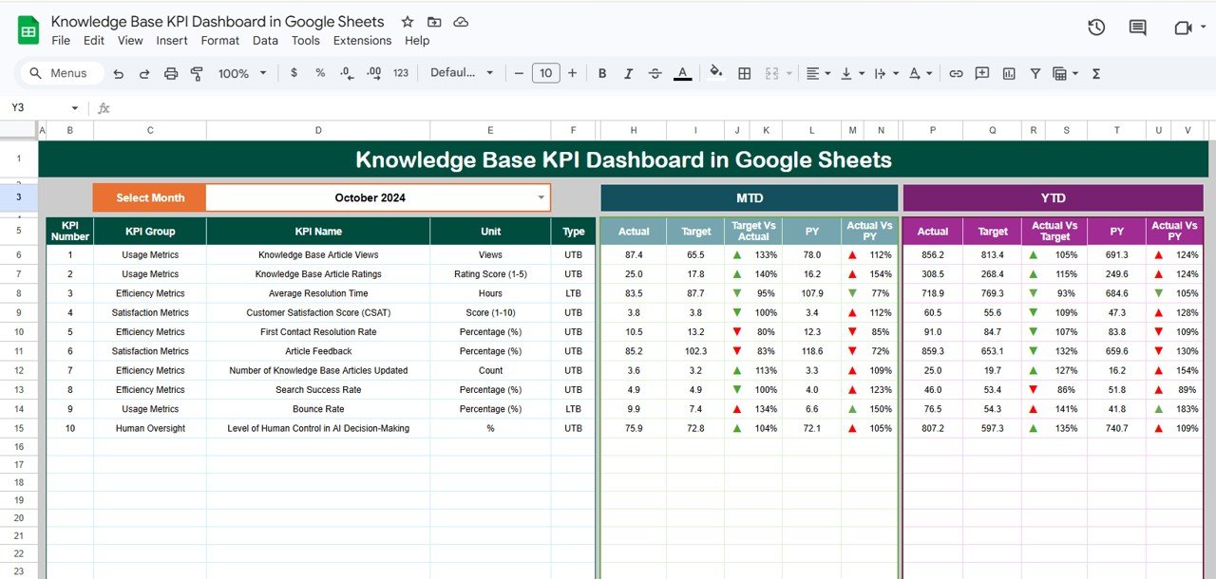This screenshot has height=579, width=1216.
Task: Open the October 2024 month selector dropdown
Action: click(x=541, y=197)
